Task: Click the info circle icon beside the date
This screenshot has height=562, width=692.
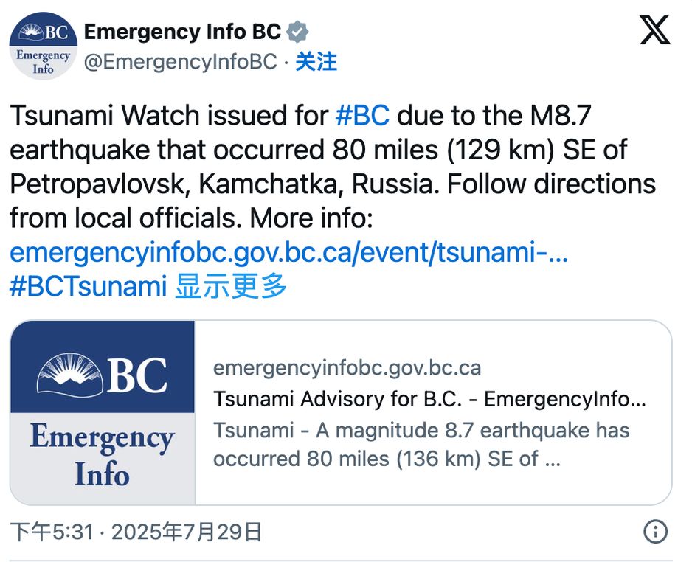Action: click(x=655, y=531)
